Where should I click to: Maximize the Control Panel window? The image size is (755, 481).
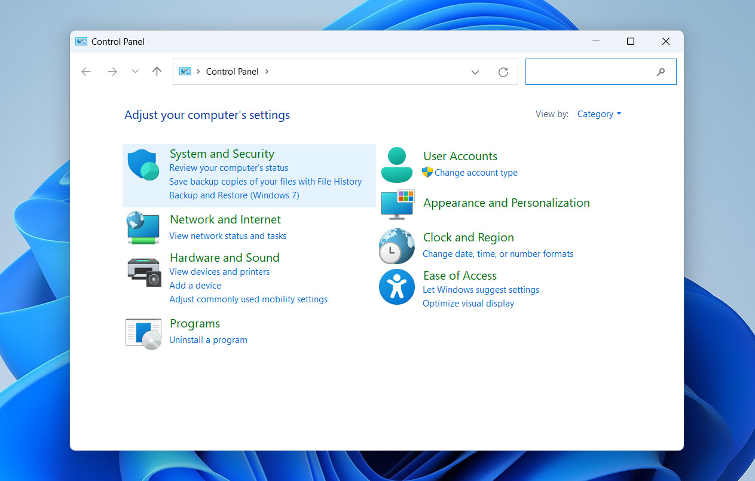[x=630, y=41]
